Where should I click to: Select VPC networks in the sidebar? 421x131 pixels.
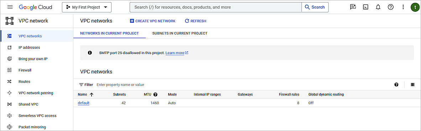[x=30, y=36]
